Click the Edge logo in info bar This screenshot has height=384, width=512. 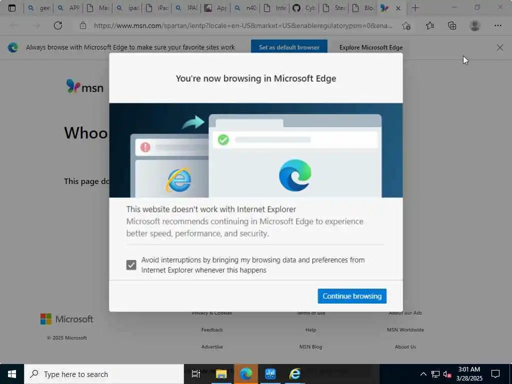[13, 47]
